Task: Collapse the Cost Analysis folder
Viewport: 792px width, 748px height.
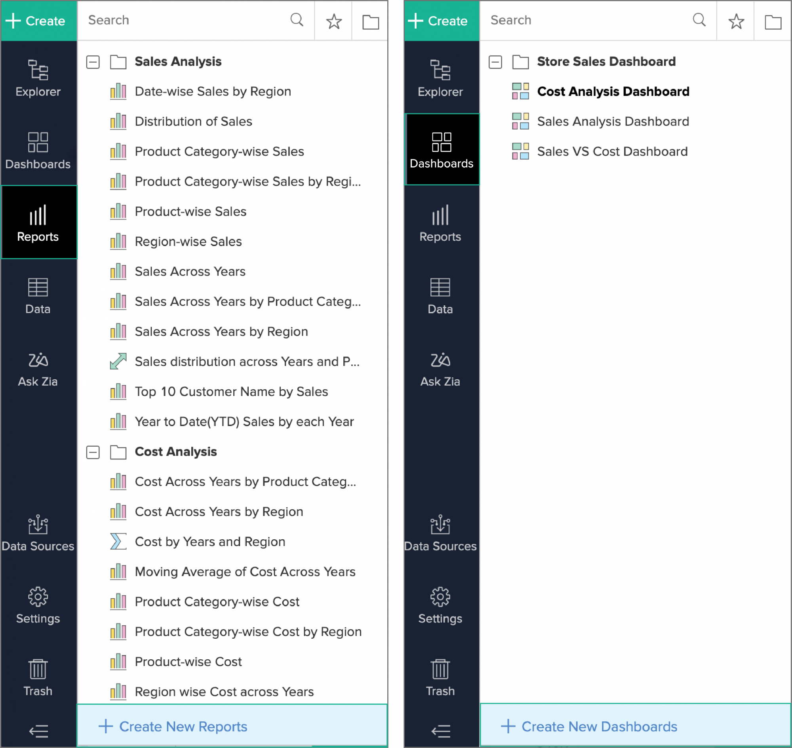Action: pos(93,452)
